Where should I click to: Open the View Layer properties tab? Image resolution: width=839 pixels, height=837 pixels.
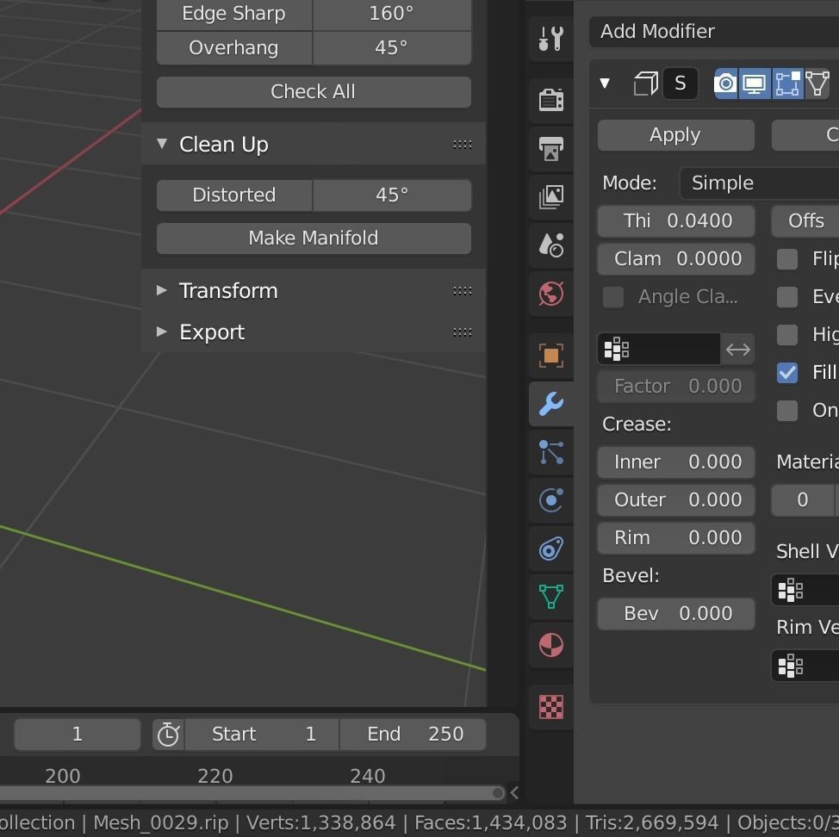(551, 196)
